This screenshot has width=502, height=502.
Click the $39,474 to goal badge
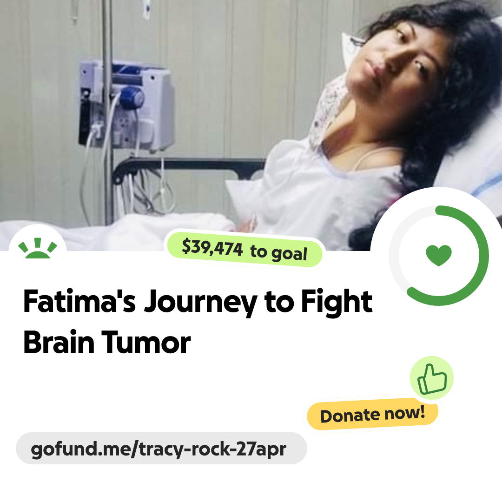[x=244, y=250]
